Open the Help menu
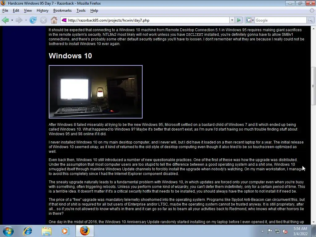This screenshot has width=316, height=237. pos(94,10)
